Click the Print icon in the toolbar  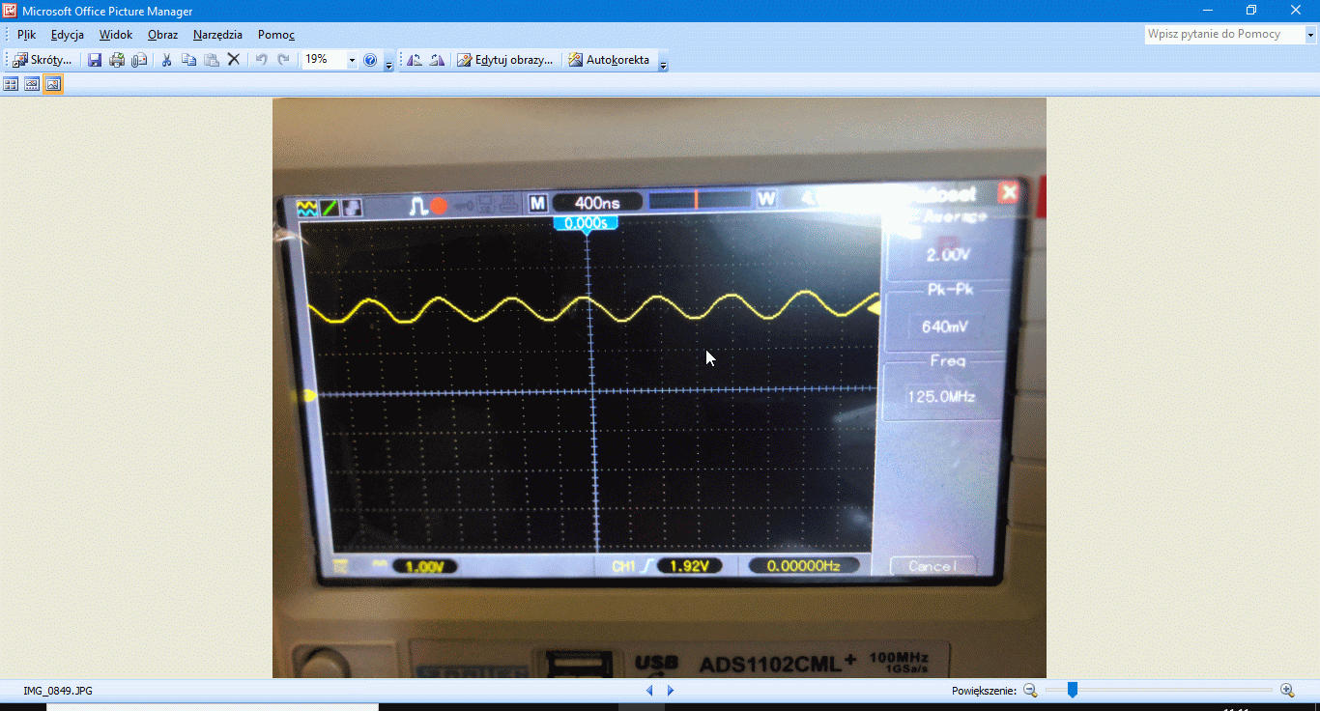tap(117, 60)
